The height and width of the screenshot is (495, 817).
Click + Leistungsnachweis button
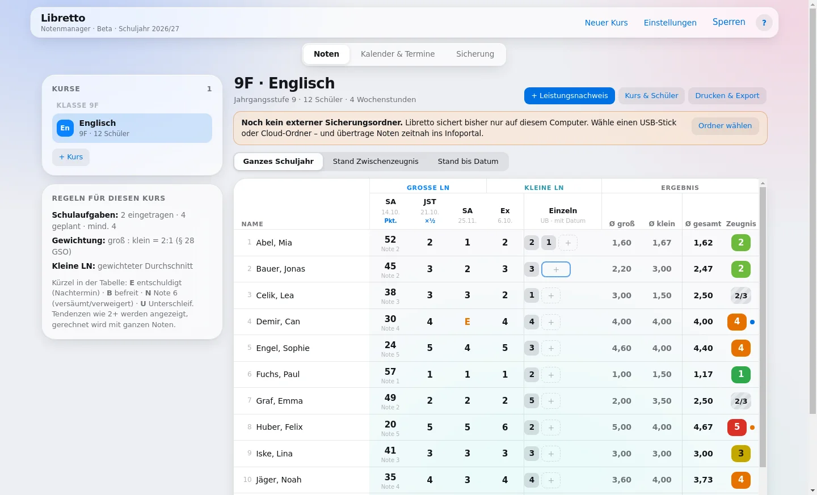570,96
